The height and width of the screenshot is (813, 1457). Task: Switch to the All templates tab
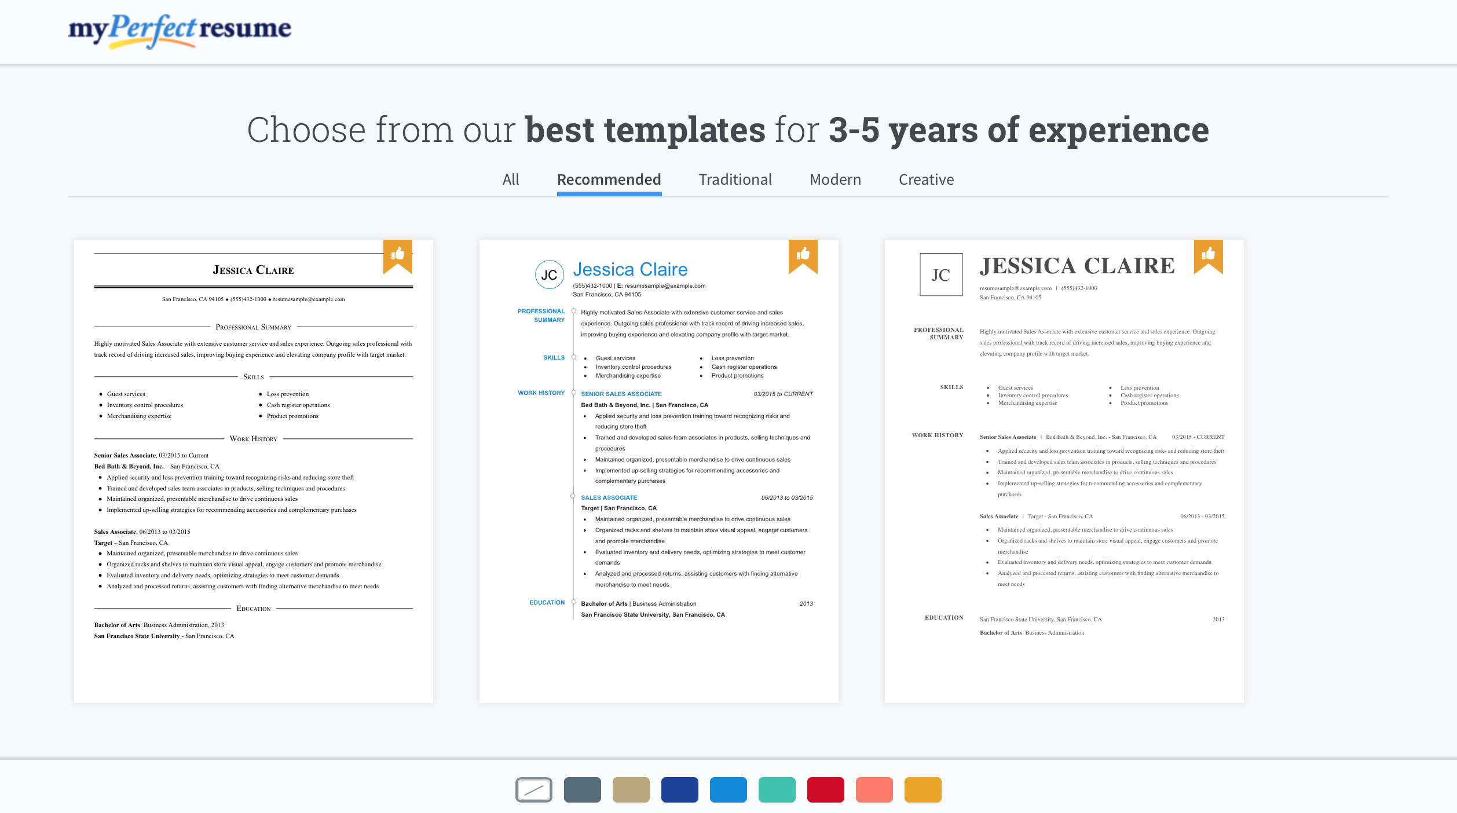point(511,178)
